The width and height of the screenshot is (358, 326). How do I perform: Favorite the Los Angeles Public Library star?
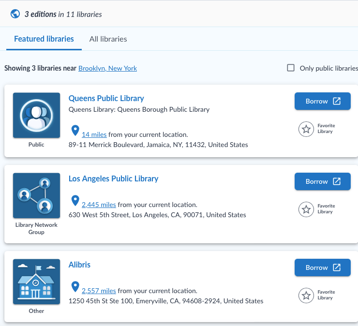click(x=306, y=209)
